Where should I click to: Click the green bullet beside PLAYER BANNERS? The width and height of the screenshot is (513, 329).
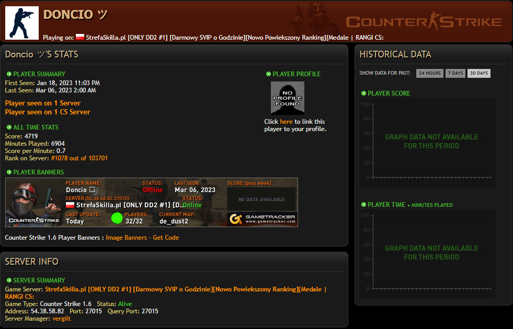(x=9, y=172)
